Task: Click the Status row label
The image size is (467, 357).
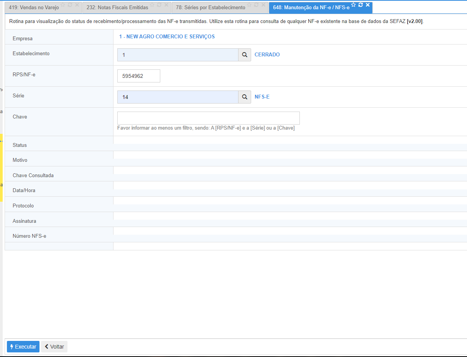Action: [20, 145]
